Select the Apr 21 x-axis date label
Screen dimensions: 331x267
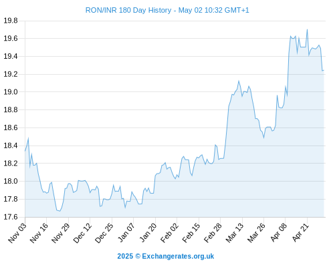[300, 232]
